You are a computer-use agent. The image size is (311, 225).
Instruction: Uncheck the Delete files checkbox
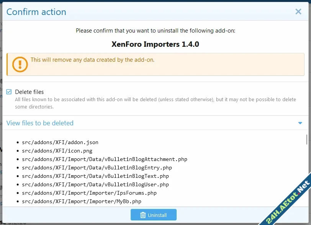pos(9,92)
